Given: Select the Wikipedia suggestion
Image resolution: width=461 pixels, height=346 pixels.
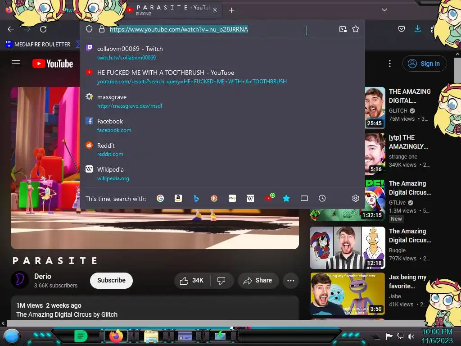Looking at the screenshot, I should pyautogui.click(x=222, y=173).
